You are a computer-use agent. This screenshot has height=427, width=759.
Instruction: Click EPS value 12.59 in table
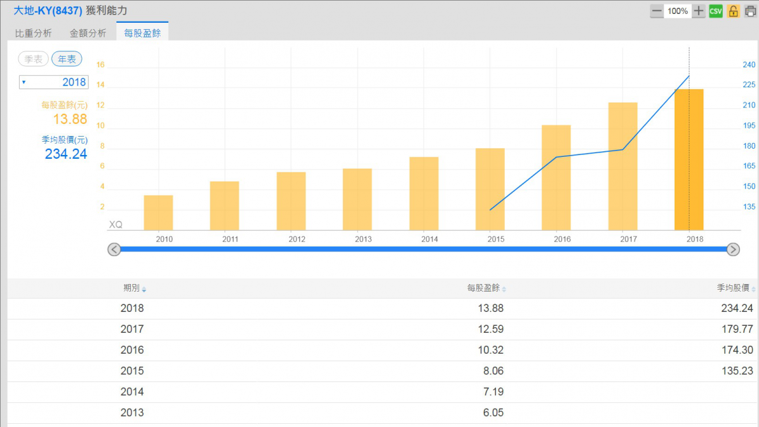(491, 329)
